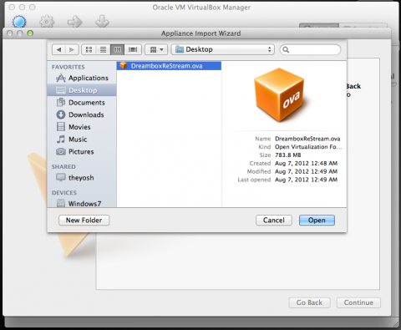Viewport: 401px width, 330px height.
Task: Switch to Cover Flow view
Action: pyautogui.click(x=133, y=49)
